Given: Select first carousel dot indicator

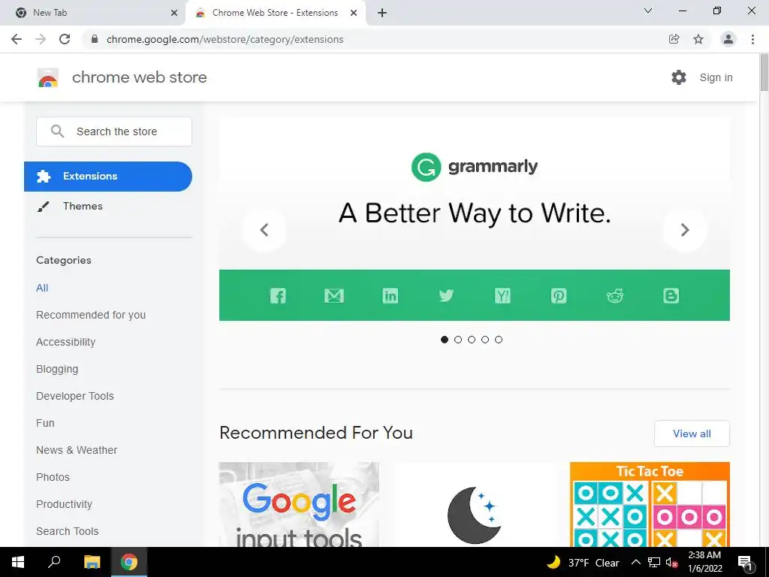Looking at the screenshot, I should coord(445,340).
